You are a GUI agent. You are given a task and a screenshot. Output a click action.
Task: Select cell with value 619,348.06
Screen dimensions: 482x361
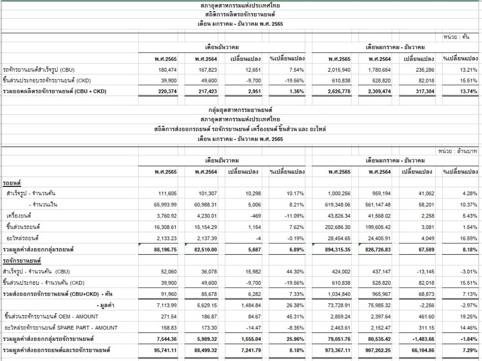click(x=338, y=205)
